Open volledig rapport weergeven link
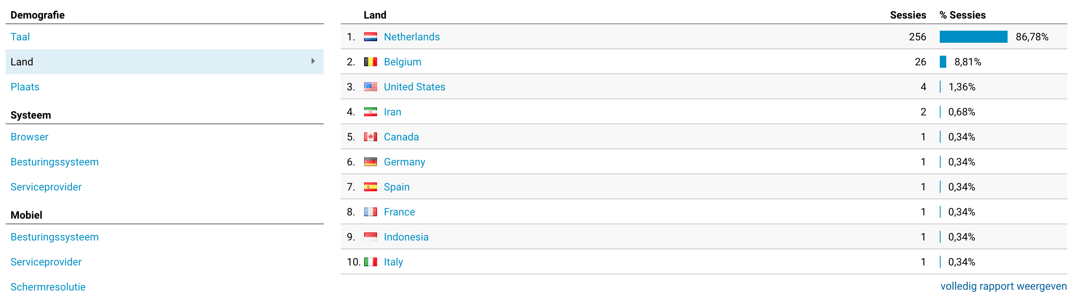The image size is (1073, 305). (1003, 286)
